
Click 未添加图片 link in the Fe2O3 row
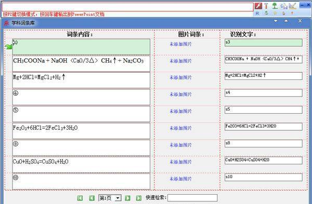tap(180, 128)
